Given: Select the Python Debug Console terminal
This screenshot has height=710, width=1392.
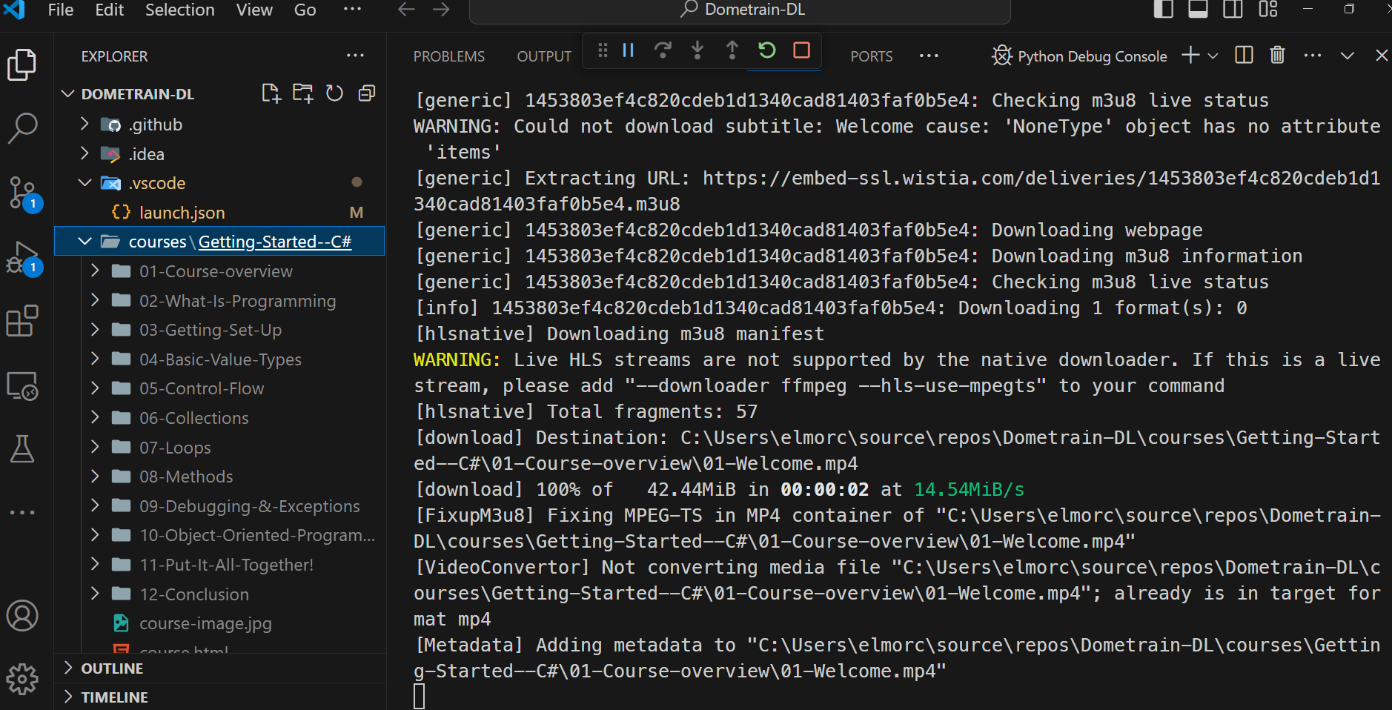Looking at the screenshot, I should pyautogui.click(x=1079, y=56).
